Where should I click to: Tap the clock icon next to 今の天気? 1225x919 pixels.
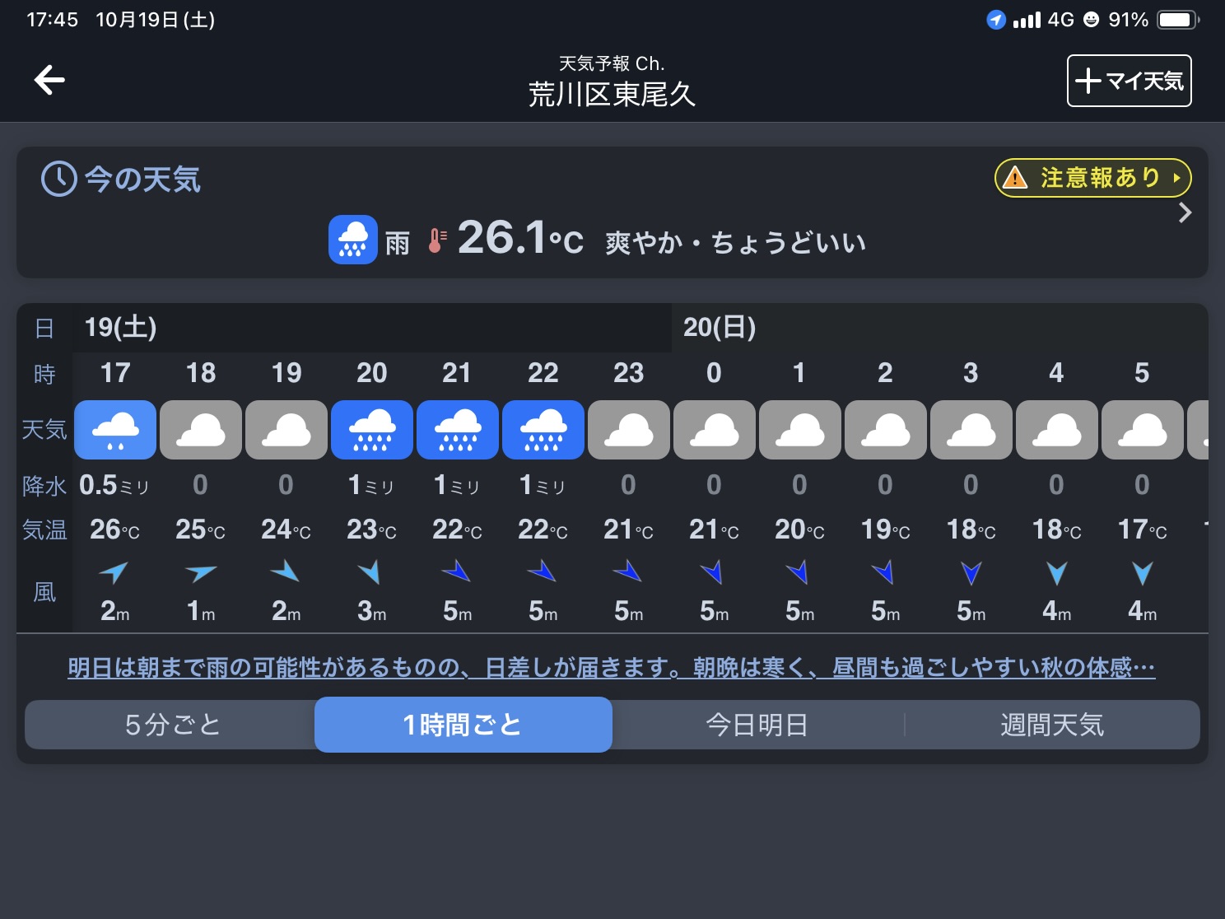click(59, 179)
